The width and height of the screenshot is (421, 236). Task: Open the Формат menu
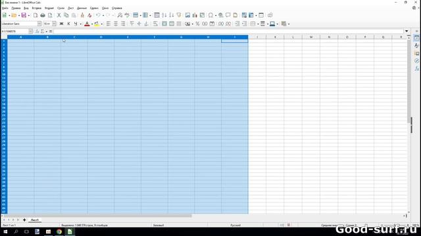[x=49, y=8]
